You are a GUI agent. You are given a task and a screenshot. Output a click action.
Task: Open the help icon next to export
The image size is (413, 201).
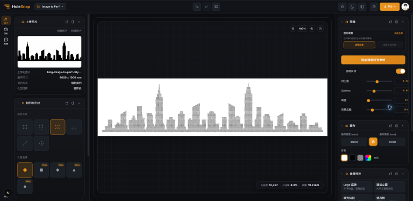(x=374, y=6)
